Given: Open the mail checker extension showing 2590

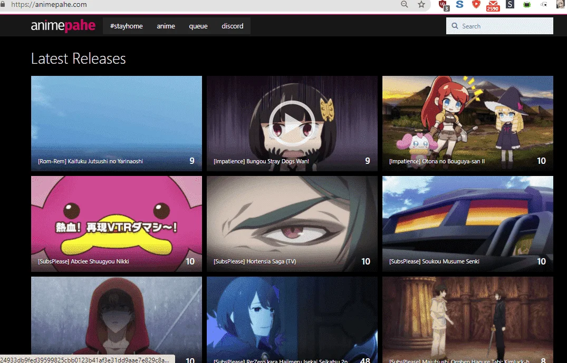Looking at the screenshot, I should click(x=493, y=5).
